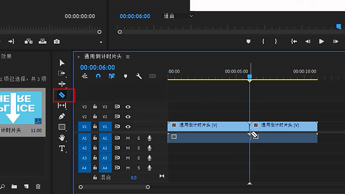Click V1 source patching button
Viewport: 345px width, 194px height.
tap(84, 127)
